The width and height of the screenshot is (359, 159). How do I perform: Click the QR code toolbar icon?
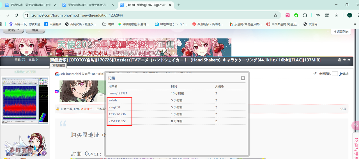(327, 15)
